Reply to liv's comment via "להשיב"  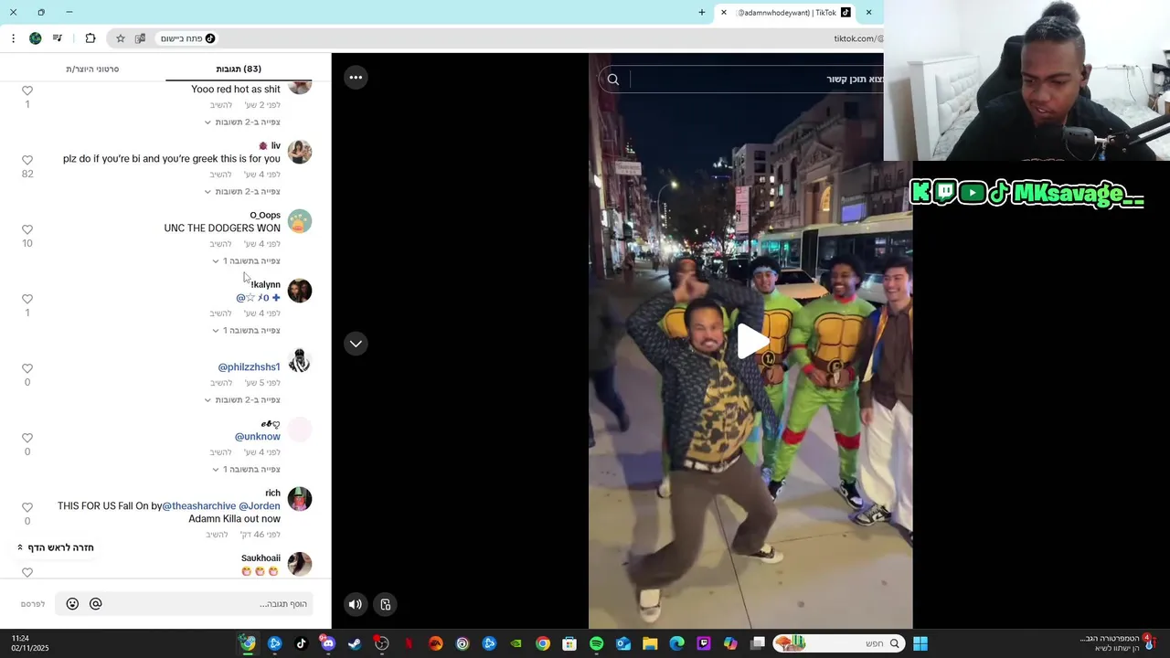(221, 175)
